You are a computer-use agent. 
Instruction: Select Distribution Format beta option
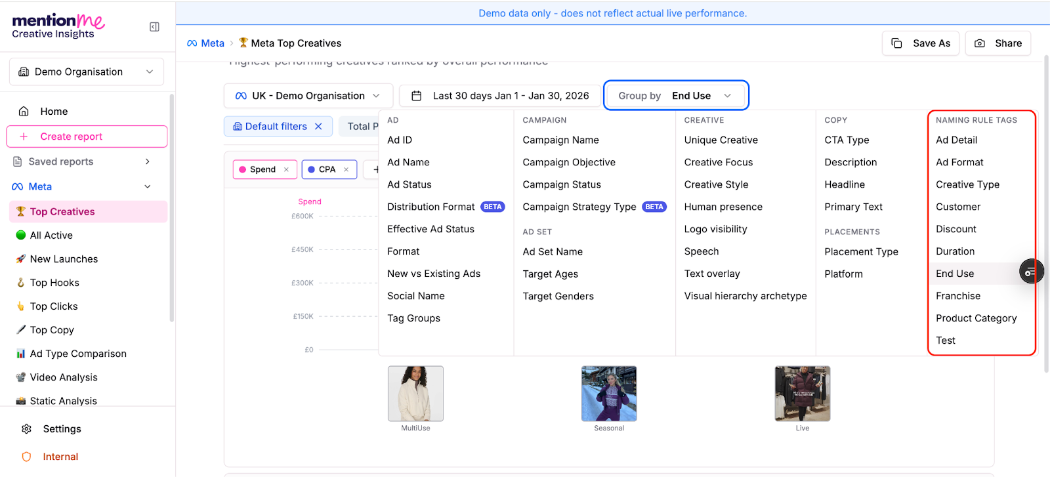coord(446,207)
